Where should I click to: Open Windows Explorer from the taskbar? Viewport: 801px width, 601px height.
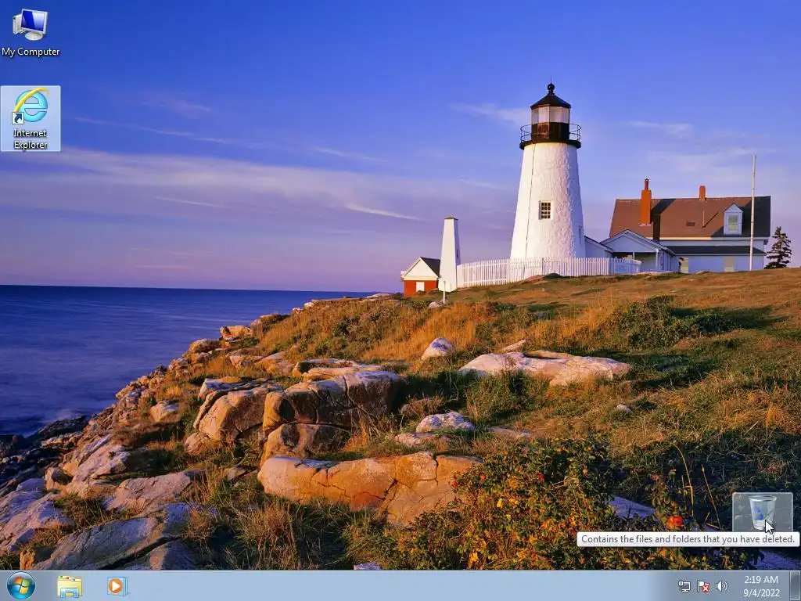pos(70,586)
